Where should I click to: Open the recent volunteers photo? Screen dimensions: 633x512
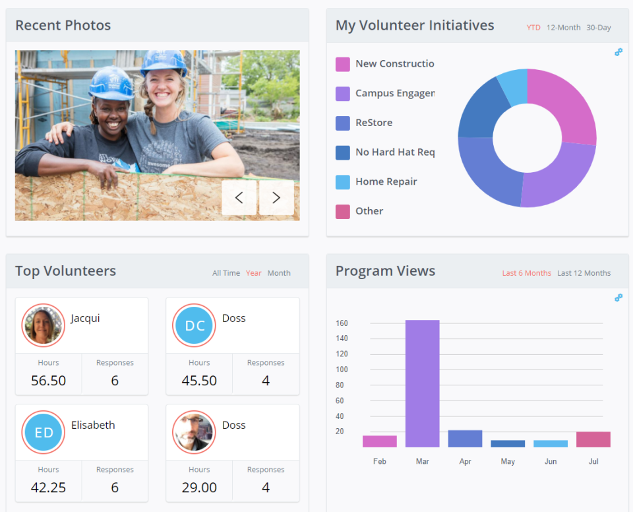click(x=158, y=135)
